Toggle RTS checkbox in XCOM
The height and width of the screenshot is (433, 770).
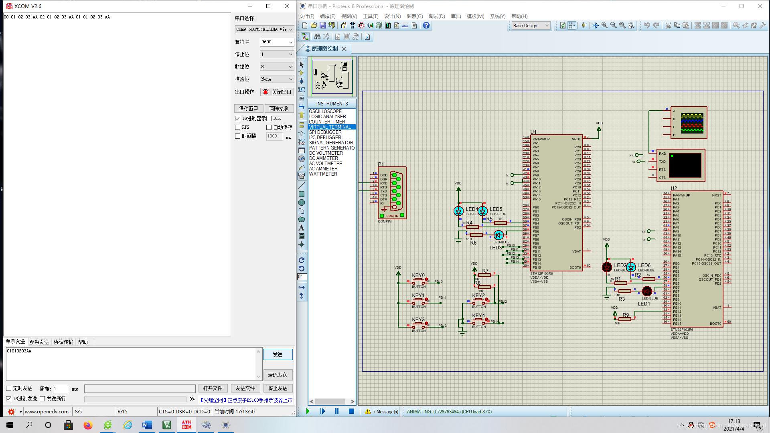point(237,127)
